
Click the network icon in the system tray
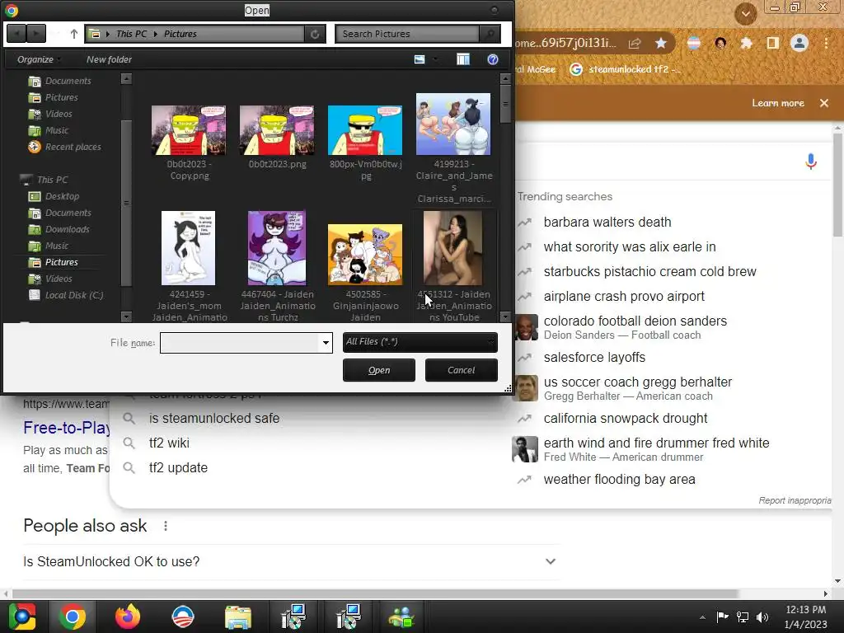coord(743,617)
